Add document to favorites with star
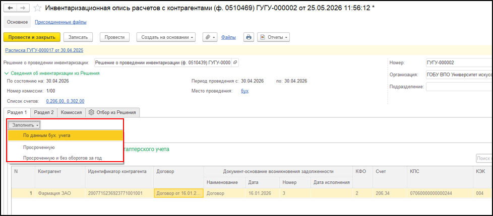This screenshot has height=216, width=493. pyautogui.click(x=38, y=8)
